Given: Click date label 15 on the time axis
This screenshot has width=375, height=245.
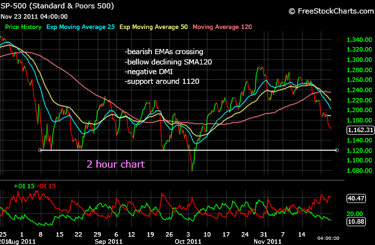Looking at the screenshot, I should (59, 235).
